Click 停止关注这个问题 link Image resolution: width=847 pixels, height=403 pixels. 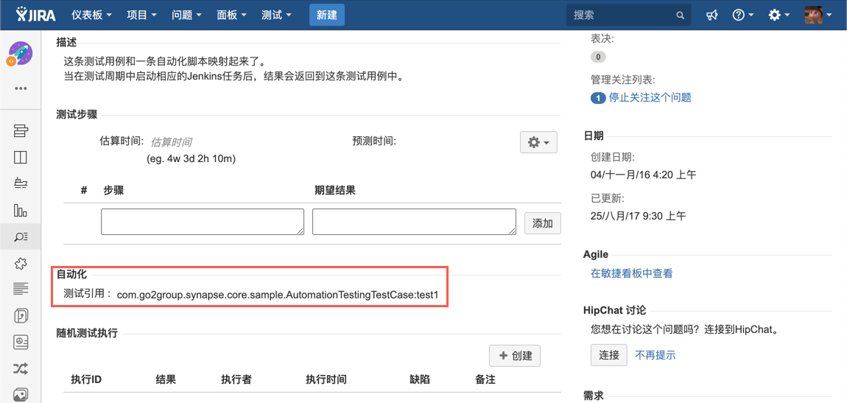tap(650, 97)
